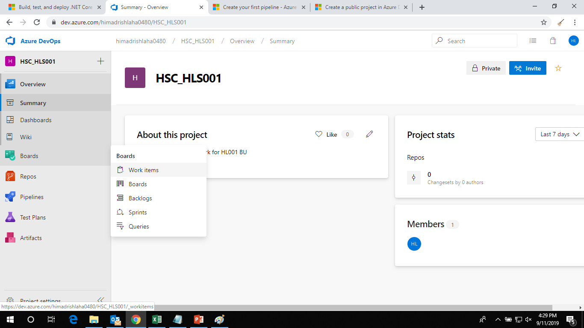Screen dimensions: 584x328
Task: Open the Artifacts section
Action: coord(33,237)
